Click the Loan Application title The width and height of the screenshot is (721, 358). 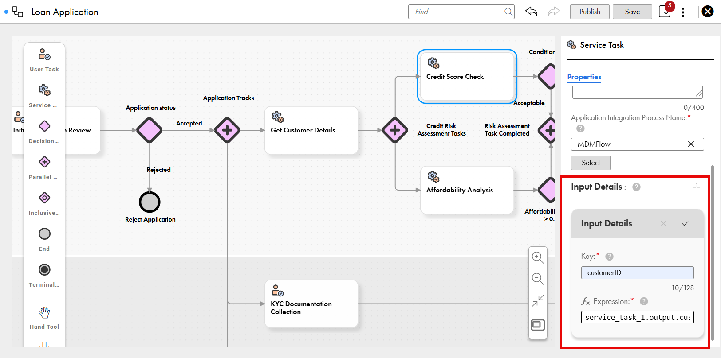65,12
